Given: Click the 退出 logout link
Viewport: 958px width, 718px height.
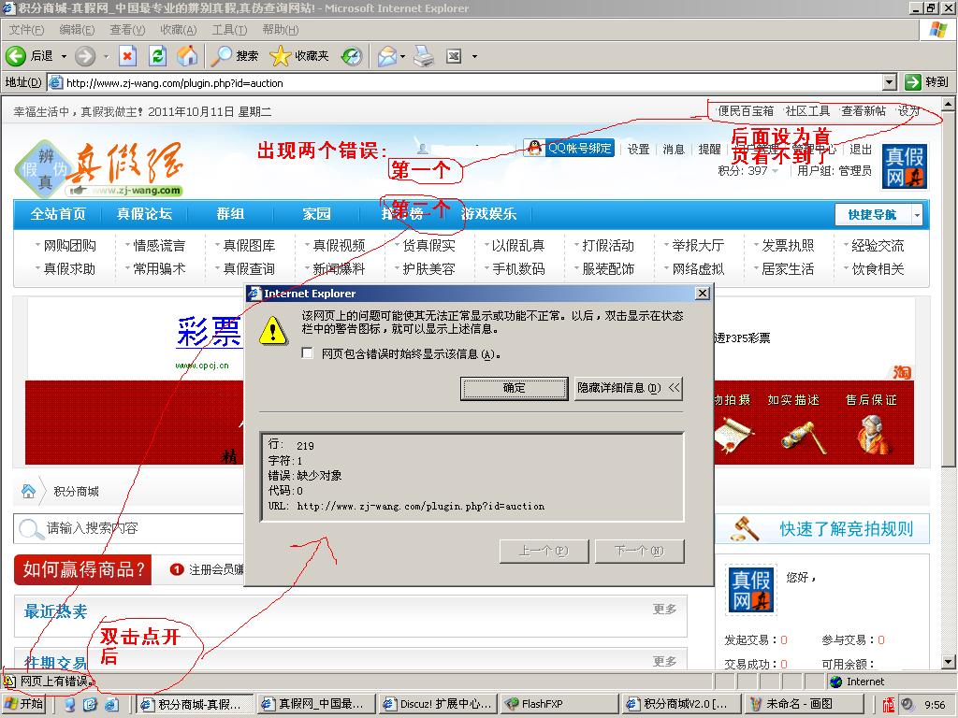Looking at the screenshot, I should pyautogui.click(x=861, y=149).
